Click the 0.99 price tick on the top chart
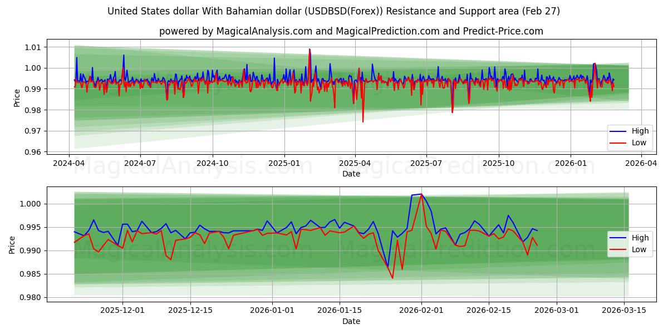Screen dimensions: 668x334 (x=33, y=89)
